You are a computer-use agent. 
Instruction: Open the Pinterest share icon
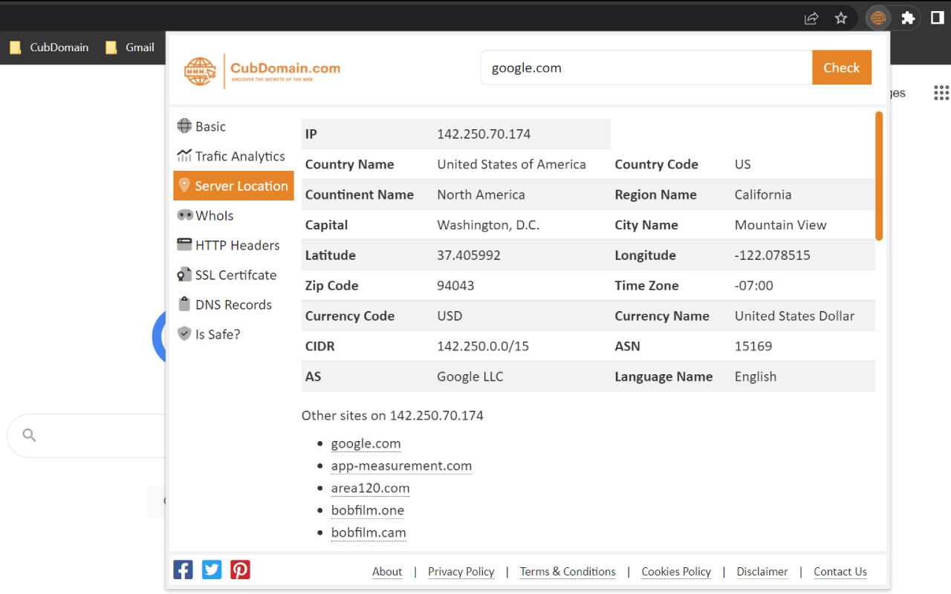[240, 569]
